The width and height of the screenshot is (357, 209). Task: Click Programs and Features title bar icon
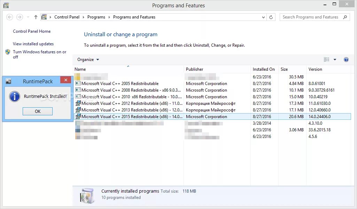pyautogui.click(x=6, y=5)
